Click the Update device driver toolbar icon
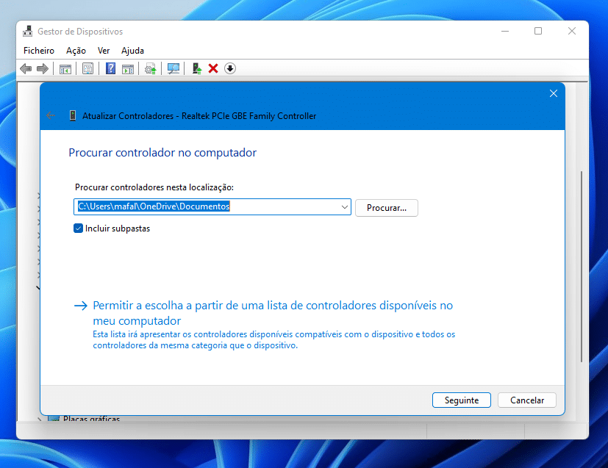Image resolution: width=608 pixels, height=468 pixels. [x=197, y=69]
